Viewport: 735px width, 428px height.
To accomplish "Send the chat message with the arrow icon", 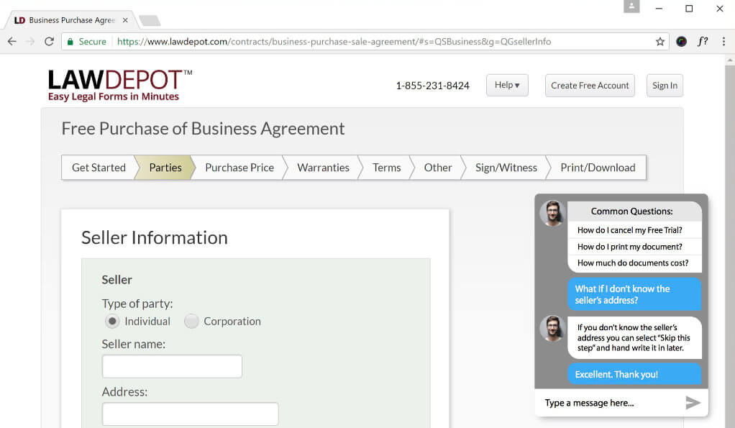I will (693, 403).
